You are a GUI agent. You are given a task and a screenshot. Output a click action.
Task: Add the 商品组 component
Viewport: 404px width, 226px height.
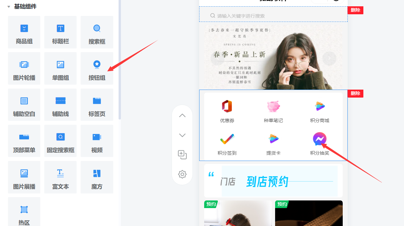click(x=24, y=33)
